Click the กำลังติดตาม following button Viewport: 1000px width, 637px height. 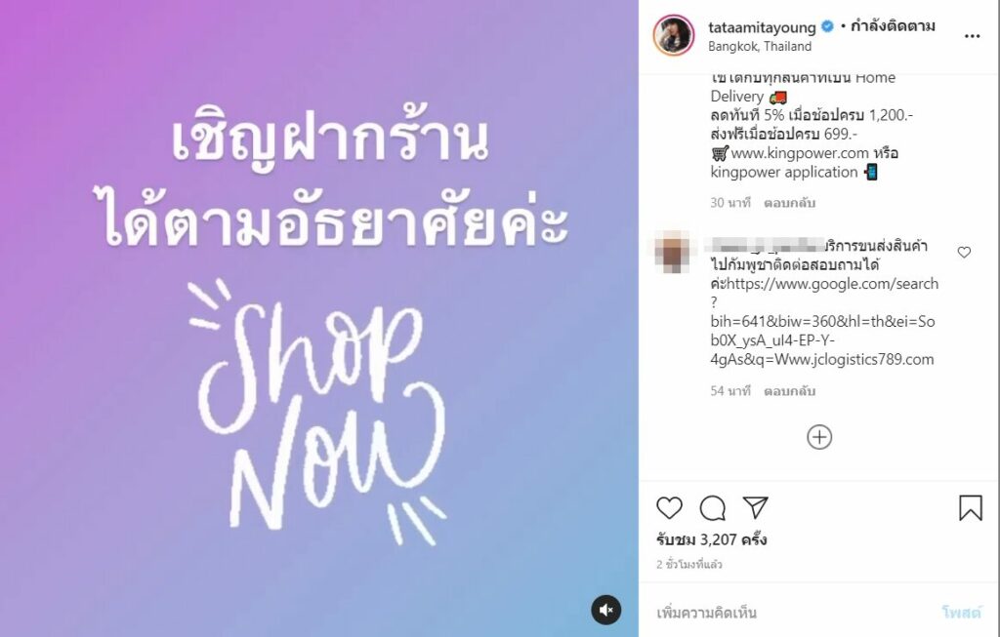click(893, 26)
